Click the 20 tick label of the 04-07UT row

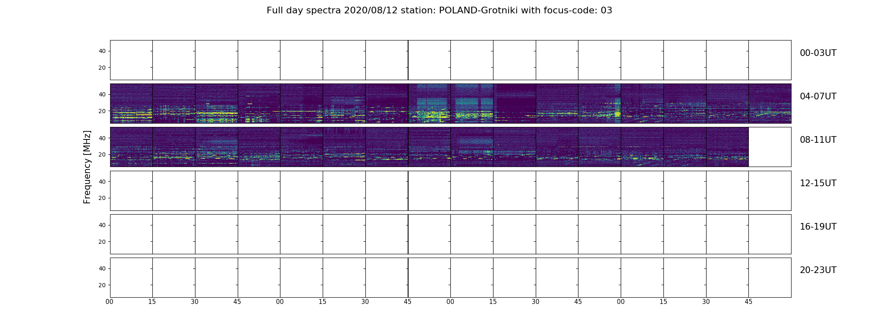(x=102, y=111)
